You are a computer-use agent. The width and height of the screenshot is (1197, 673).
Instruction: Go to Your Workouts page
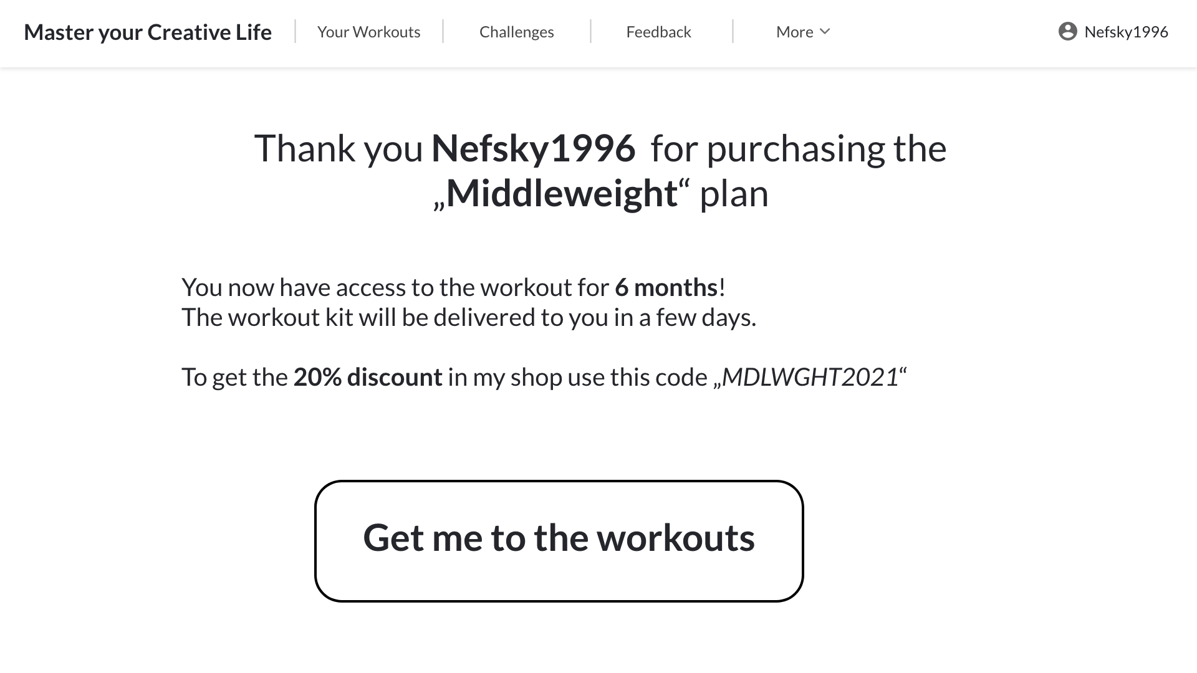point(368,32)
